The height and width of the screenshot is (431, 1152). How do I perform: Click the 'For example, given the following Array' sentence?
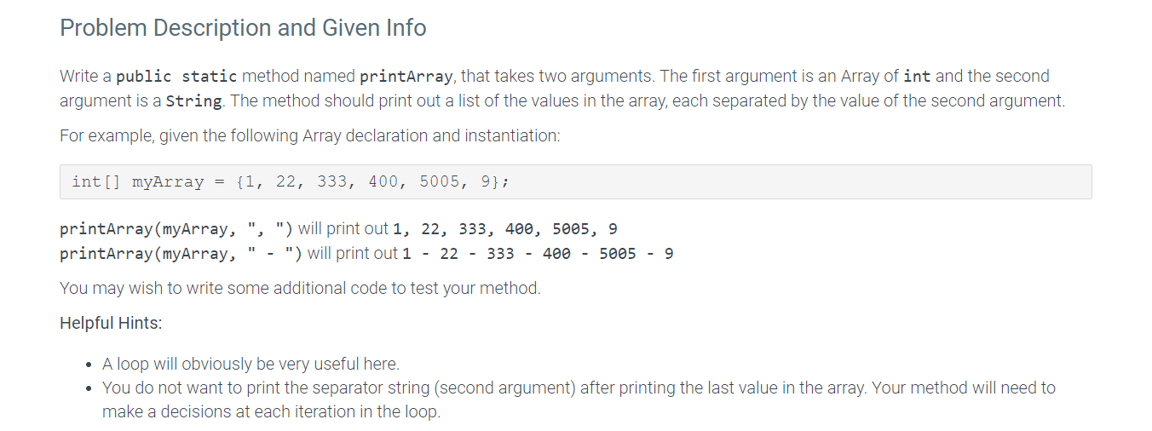310,135
